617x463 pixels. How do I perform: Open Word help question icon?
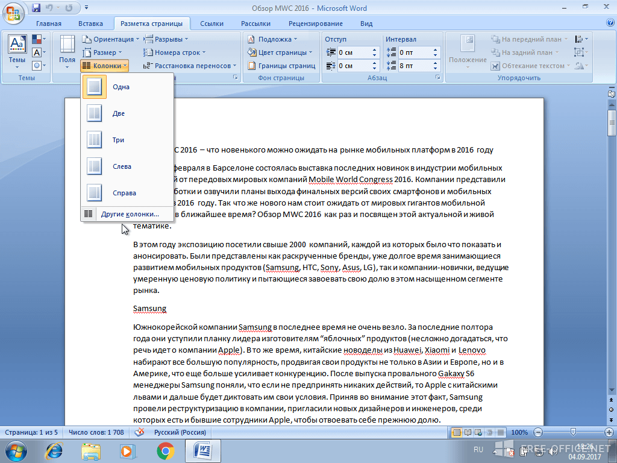pyautogui.click(x=610, y=23)
